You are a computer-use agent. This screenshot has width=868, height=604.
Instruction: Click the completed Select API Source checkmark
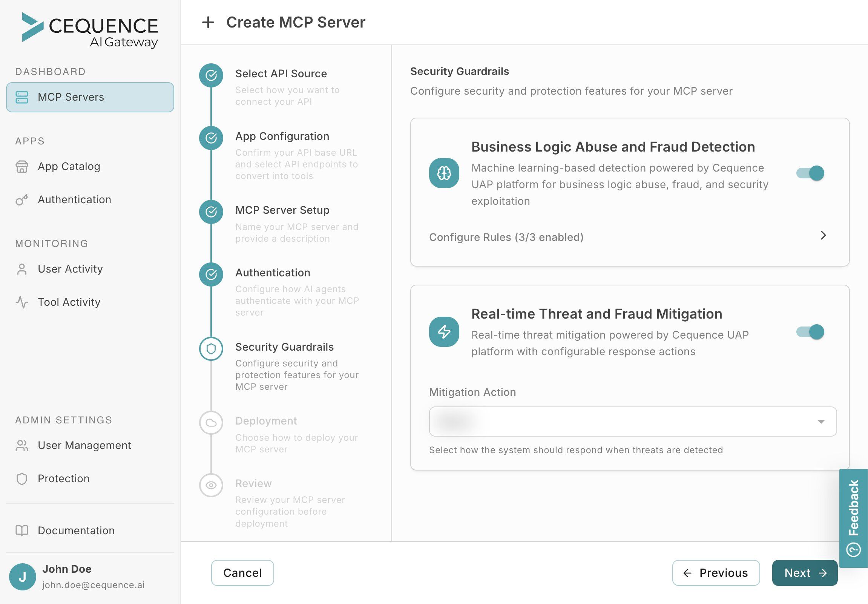pyautogui.click(x=211, y=75)
